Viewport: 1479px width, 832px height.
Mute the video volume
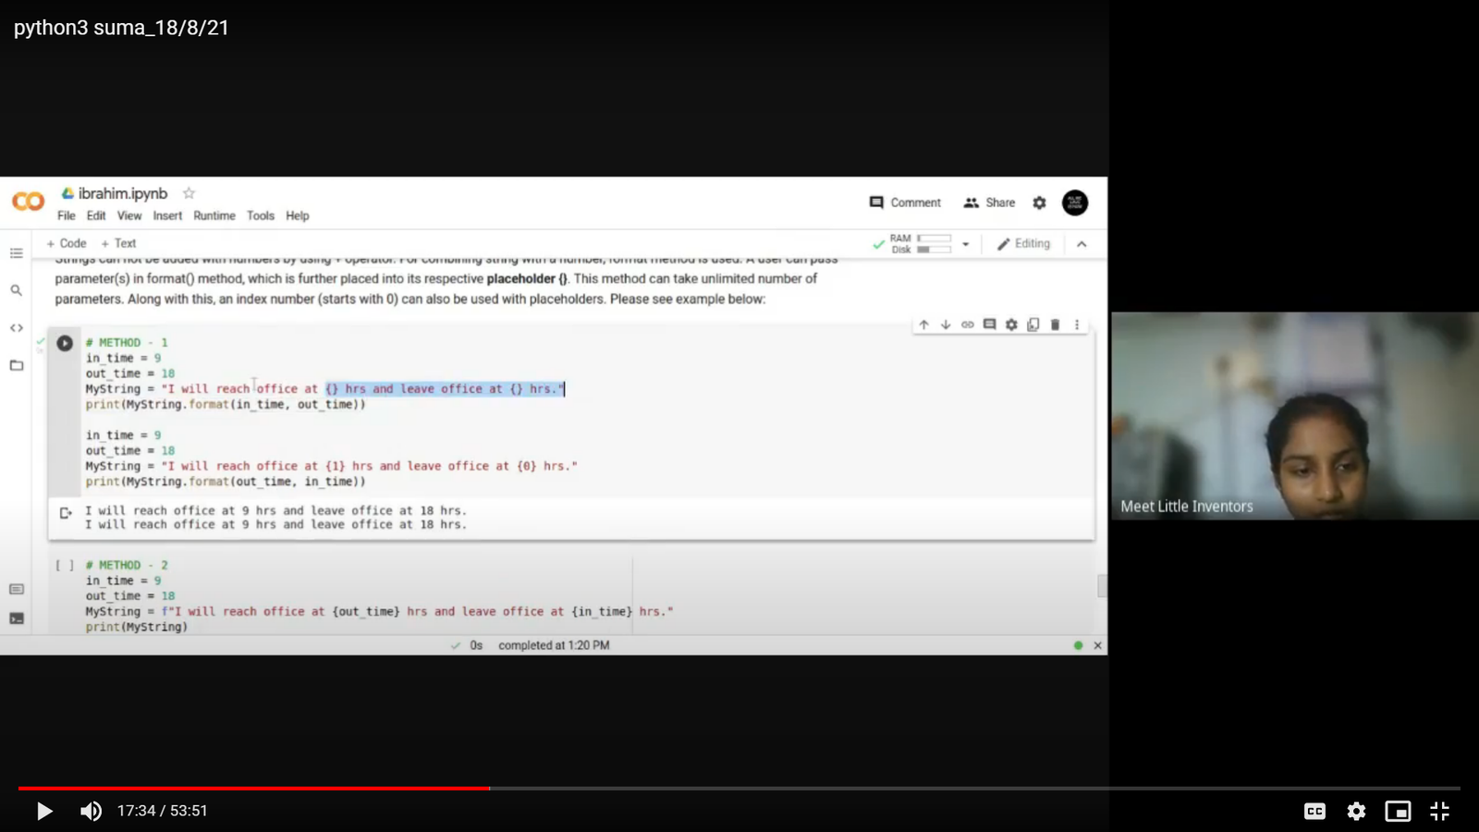pyautogui.click(x=91, y=811)
